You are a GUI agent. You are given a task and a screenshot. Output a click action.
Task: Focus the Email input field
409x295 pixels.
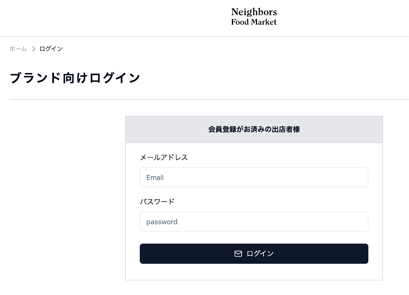[x=254, y=177]
